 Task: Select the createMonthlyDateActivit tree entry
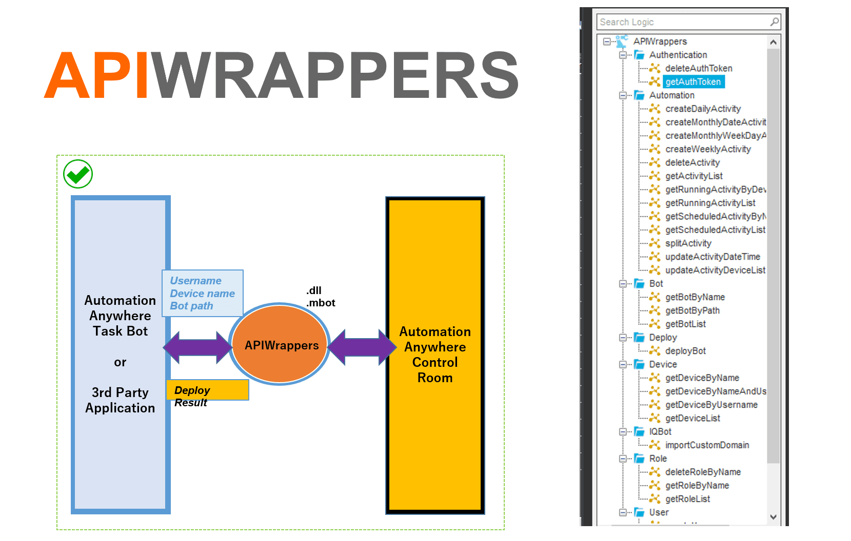coord(716,122)
